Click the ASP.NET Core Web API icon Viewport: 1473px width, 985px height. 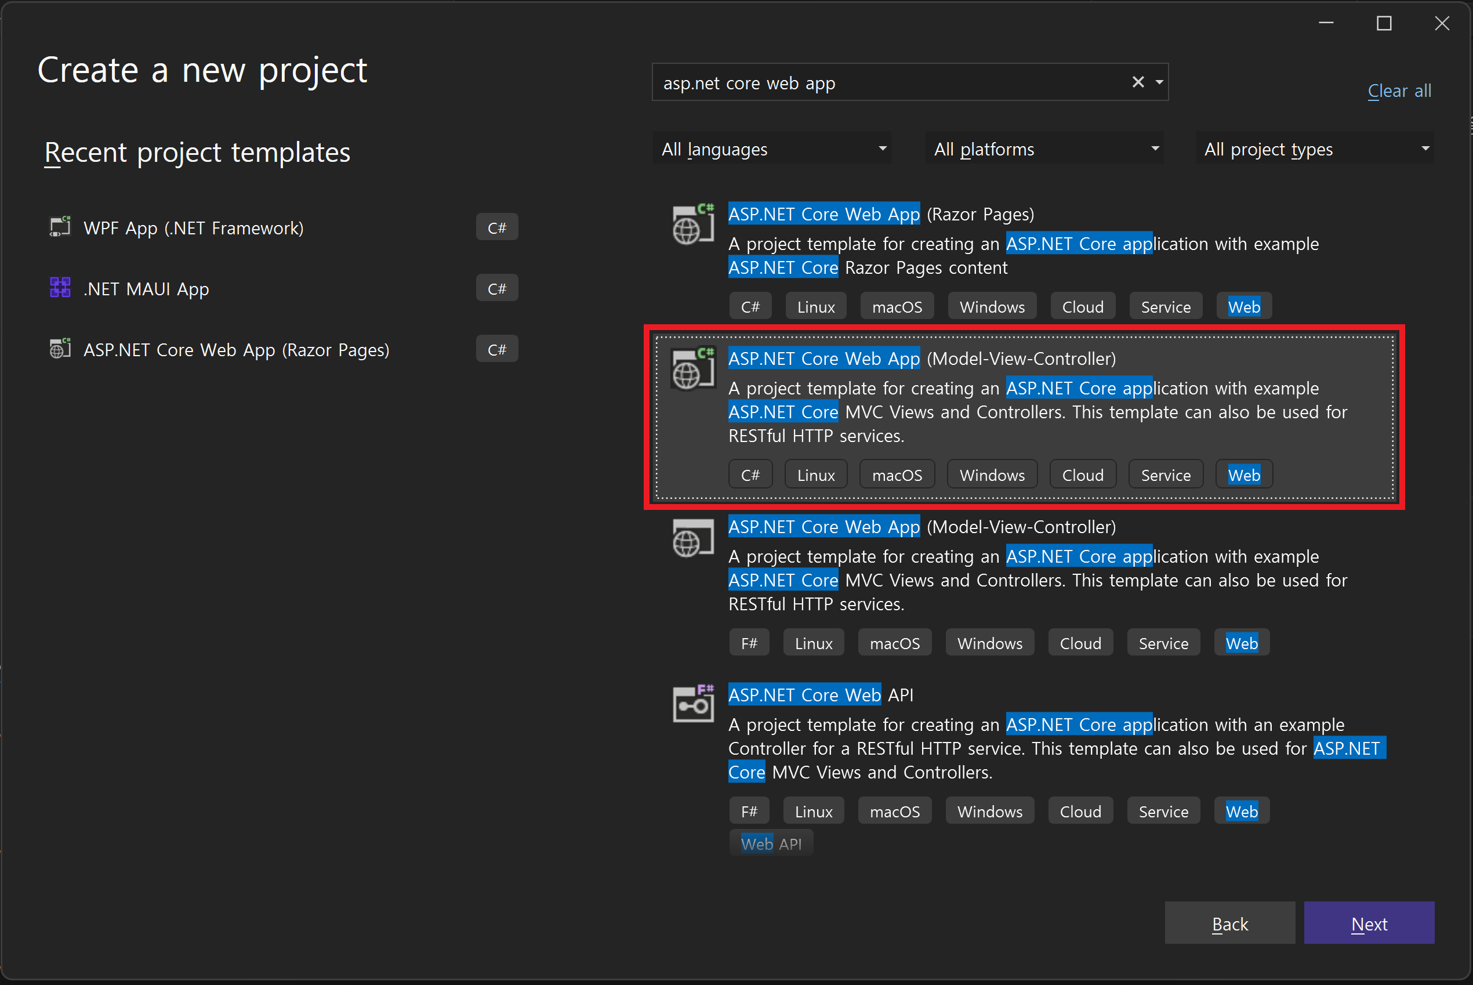692,704
